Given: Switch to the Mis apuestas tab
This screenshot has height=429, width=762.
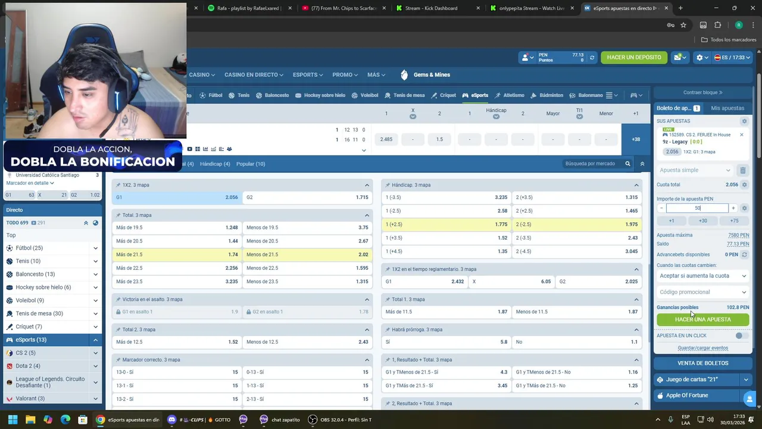Looking at the screenshot, I should [x=727, y=108].
